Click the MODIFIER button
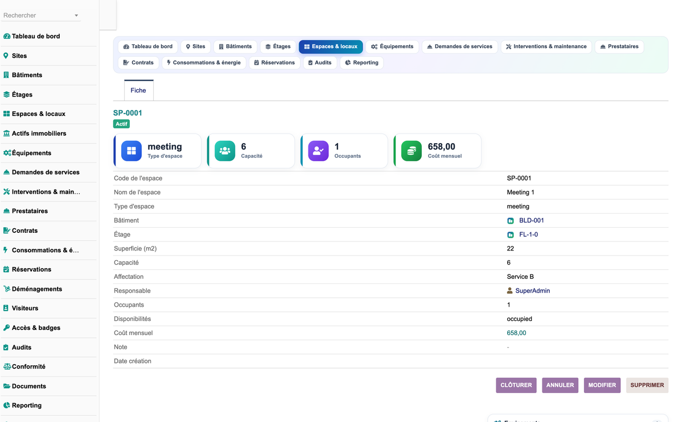683x422 pixels. click(x=602, y=385)
